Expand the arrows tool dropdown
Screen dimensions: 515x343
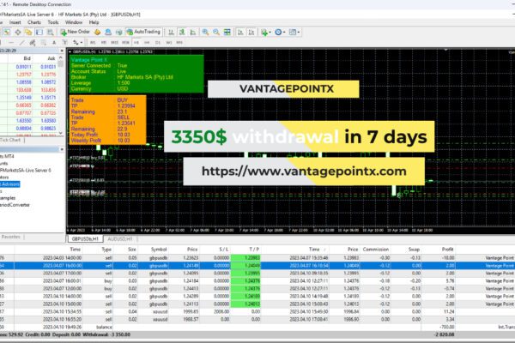(82, 43)
